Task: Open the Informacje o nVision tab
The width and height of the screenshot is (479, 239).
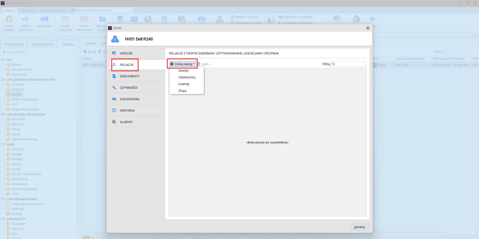Action: (x=54, y=10)
